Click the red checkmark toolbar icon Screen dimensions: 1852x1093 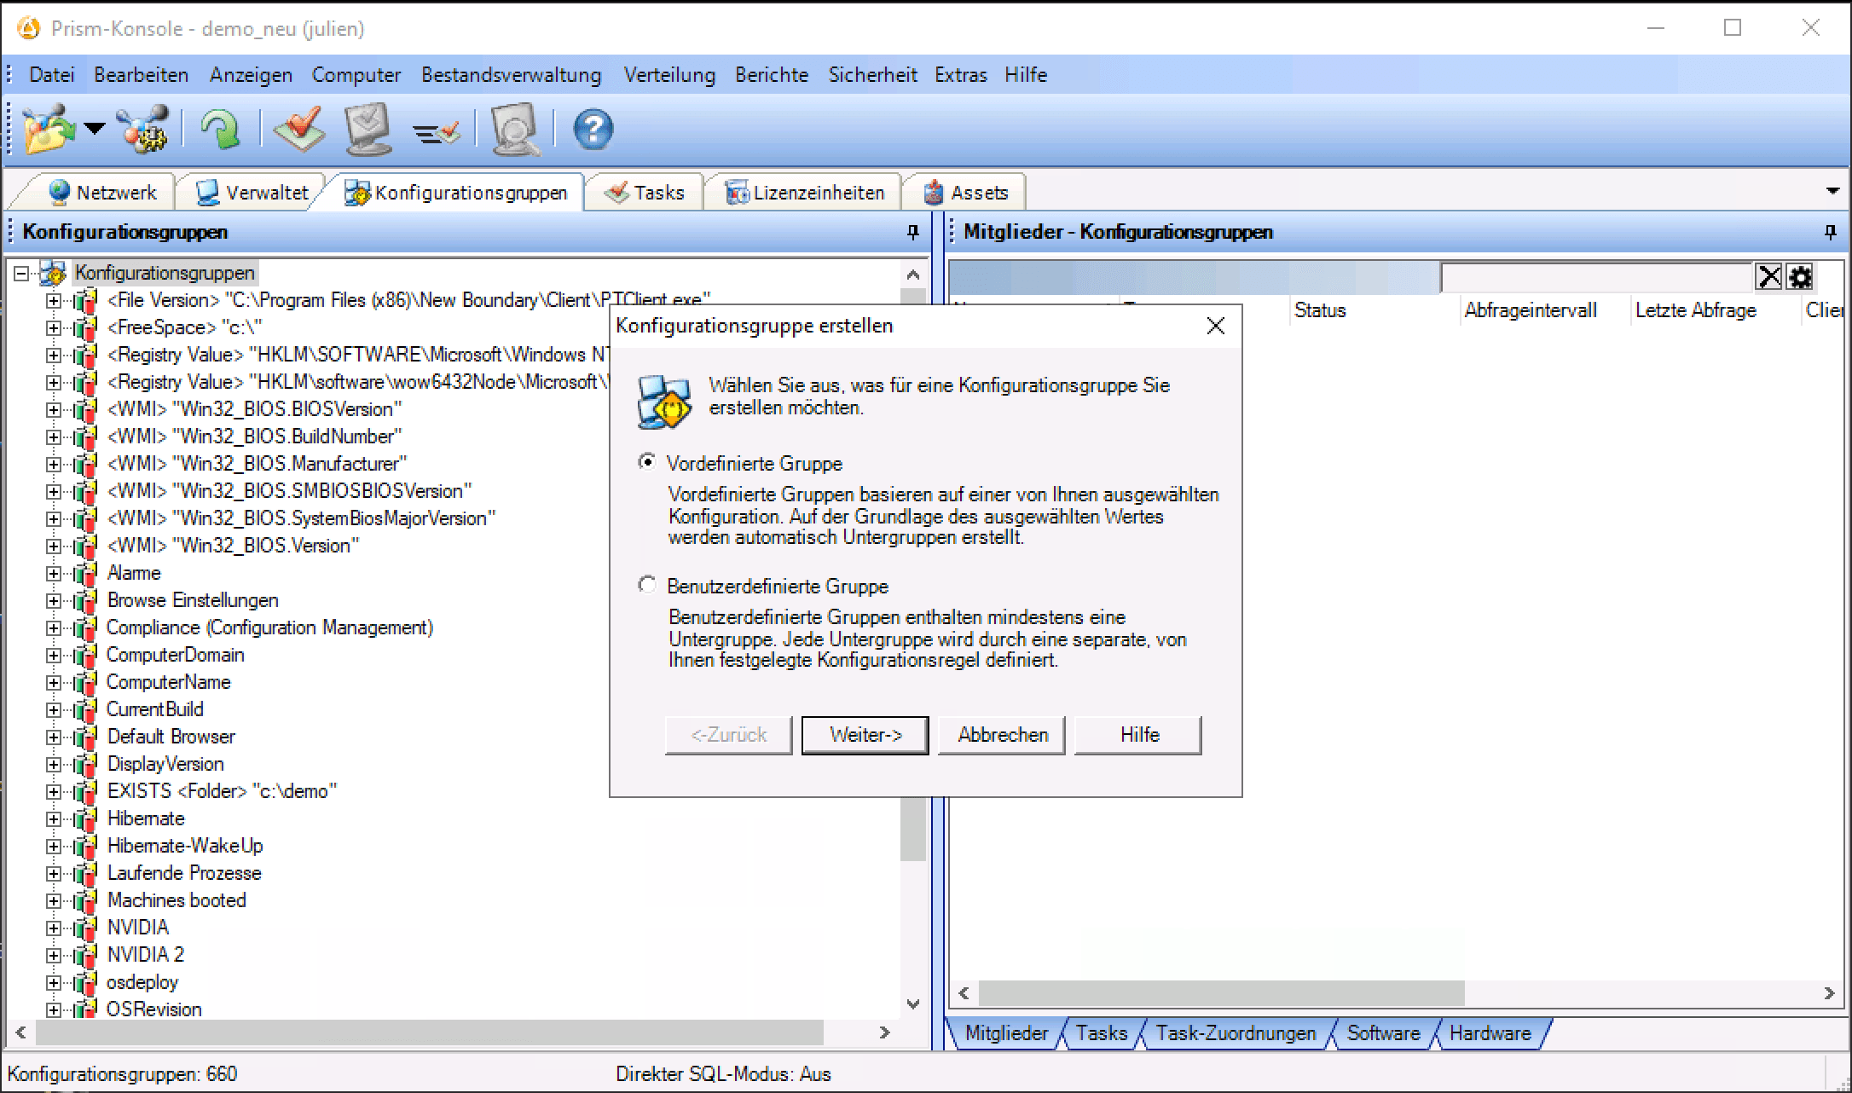299,130
